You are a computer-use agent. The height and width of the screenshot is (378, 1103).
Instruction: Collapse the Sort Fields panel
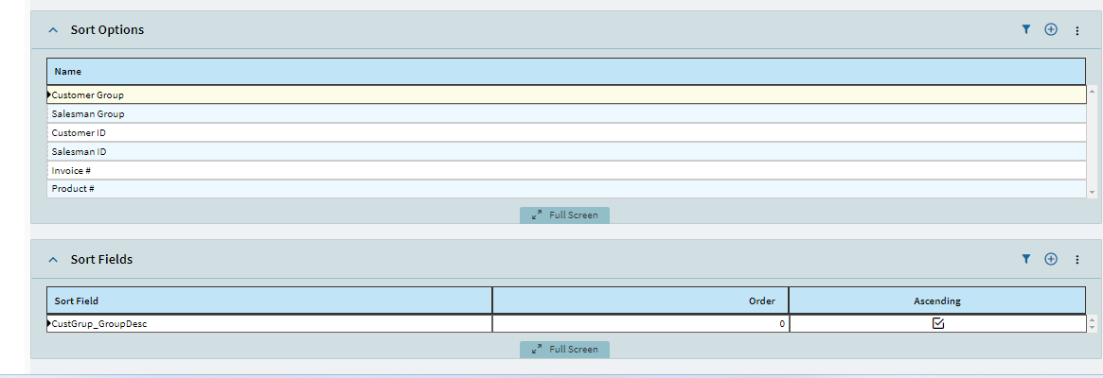tap(53, 260)
